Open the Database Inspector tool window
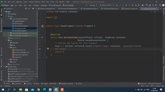This screenshot has width=165, height=92. pos(66,84)
